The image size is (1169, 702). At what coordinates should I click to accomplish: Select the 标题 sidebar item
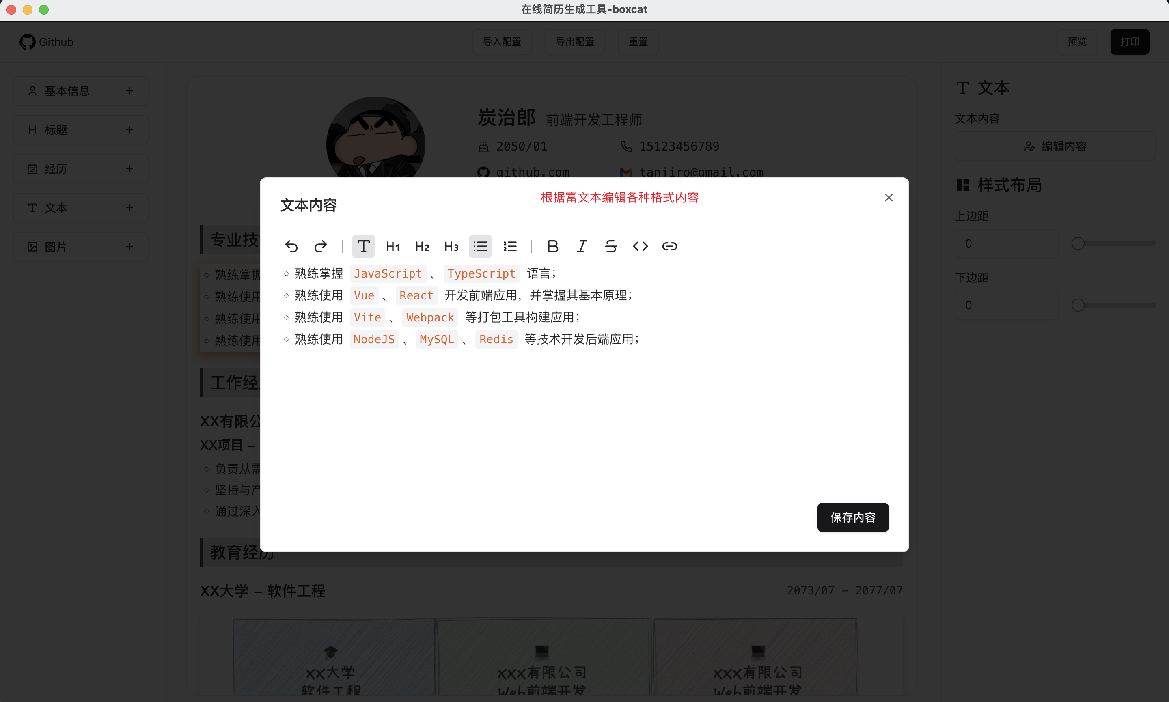click(81, 130)
